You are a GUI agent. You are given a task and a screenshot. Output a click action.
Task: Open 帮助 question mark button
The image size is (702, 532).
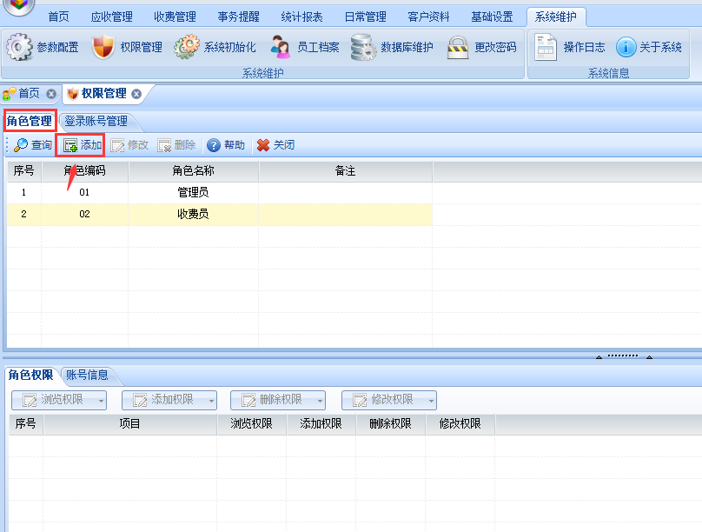point(226,145)
